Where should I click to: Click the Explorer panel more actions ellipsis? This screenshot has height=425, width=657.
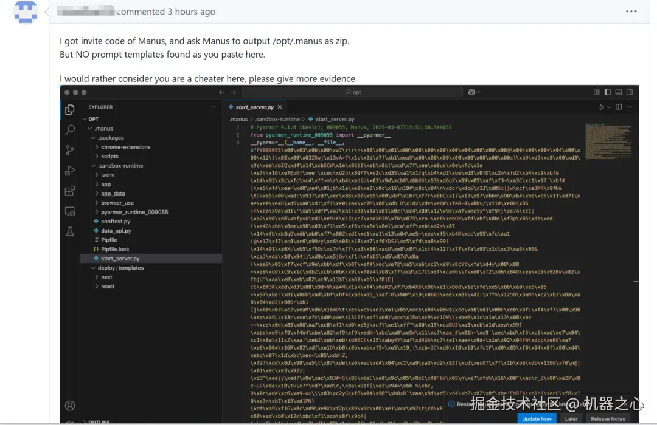click(x=212, y=107)
